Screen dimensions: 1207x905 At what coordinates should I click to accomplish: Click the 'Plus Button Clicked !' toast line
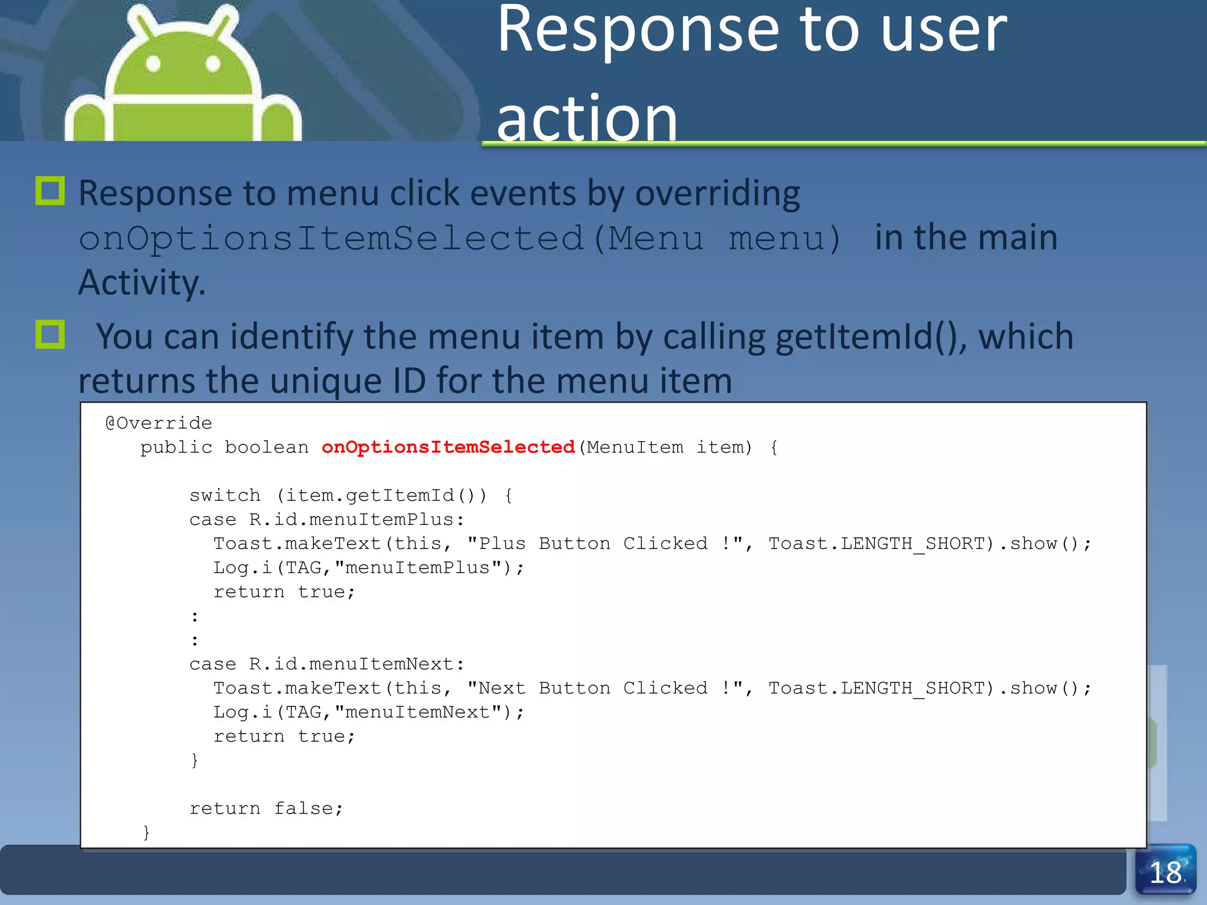[x=652, y=544]
